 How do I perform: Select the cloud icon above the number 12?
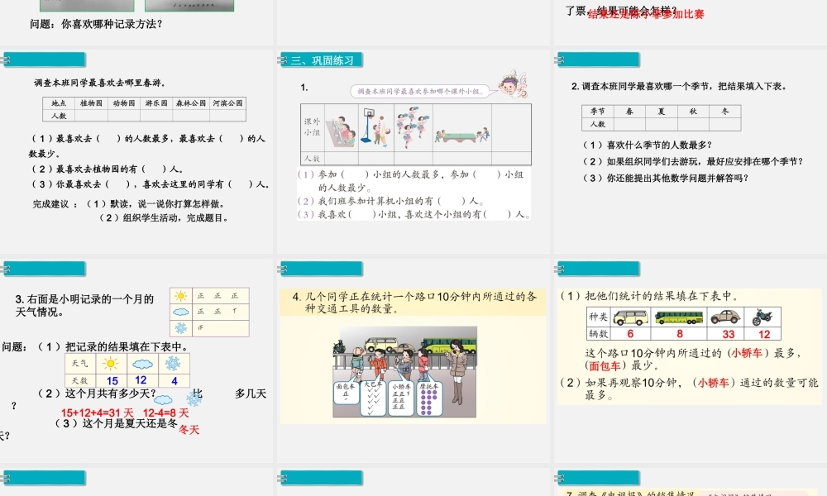pos(141,364)
